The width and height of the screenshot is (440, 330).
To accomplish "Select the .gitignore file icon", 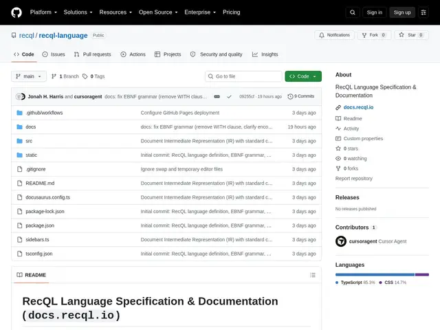I will (x=19, y=169).
